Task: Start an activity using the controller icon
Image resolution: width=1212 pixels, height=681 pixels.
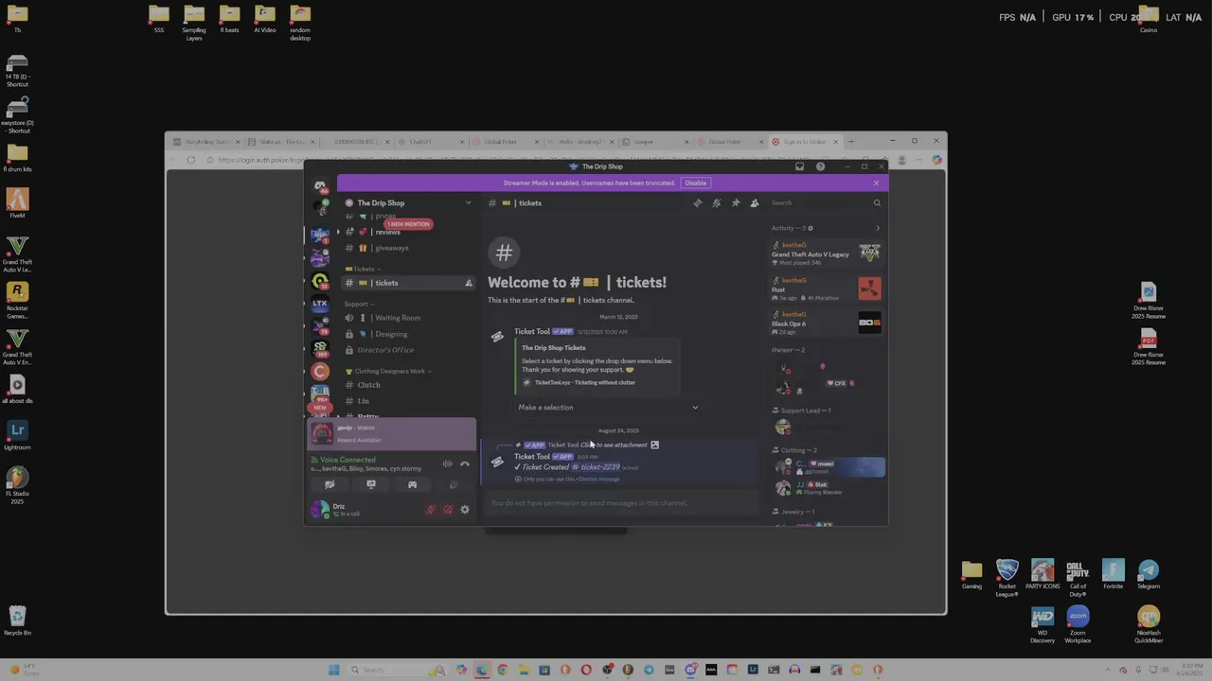Action: pos(412,484)
